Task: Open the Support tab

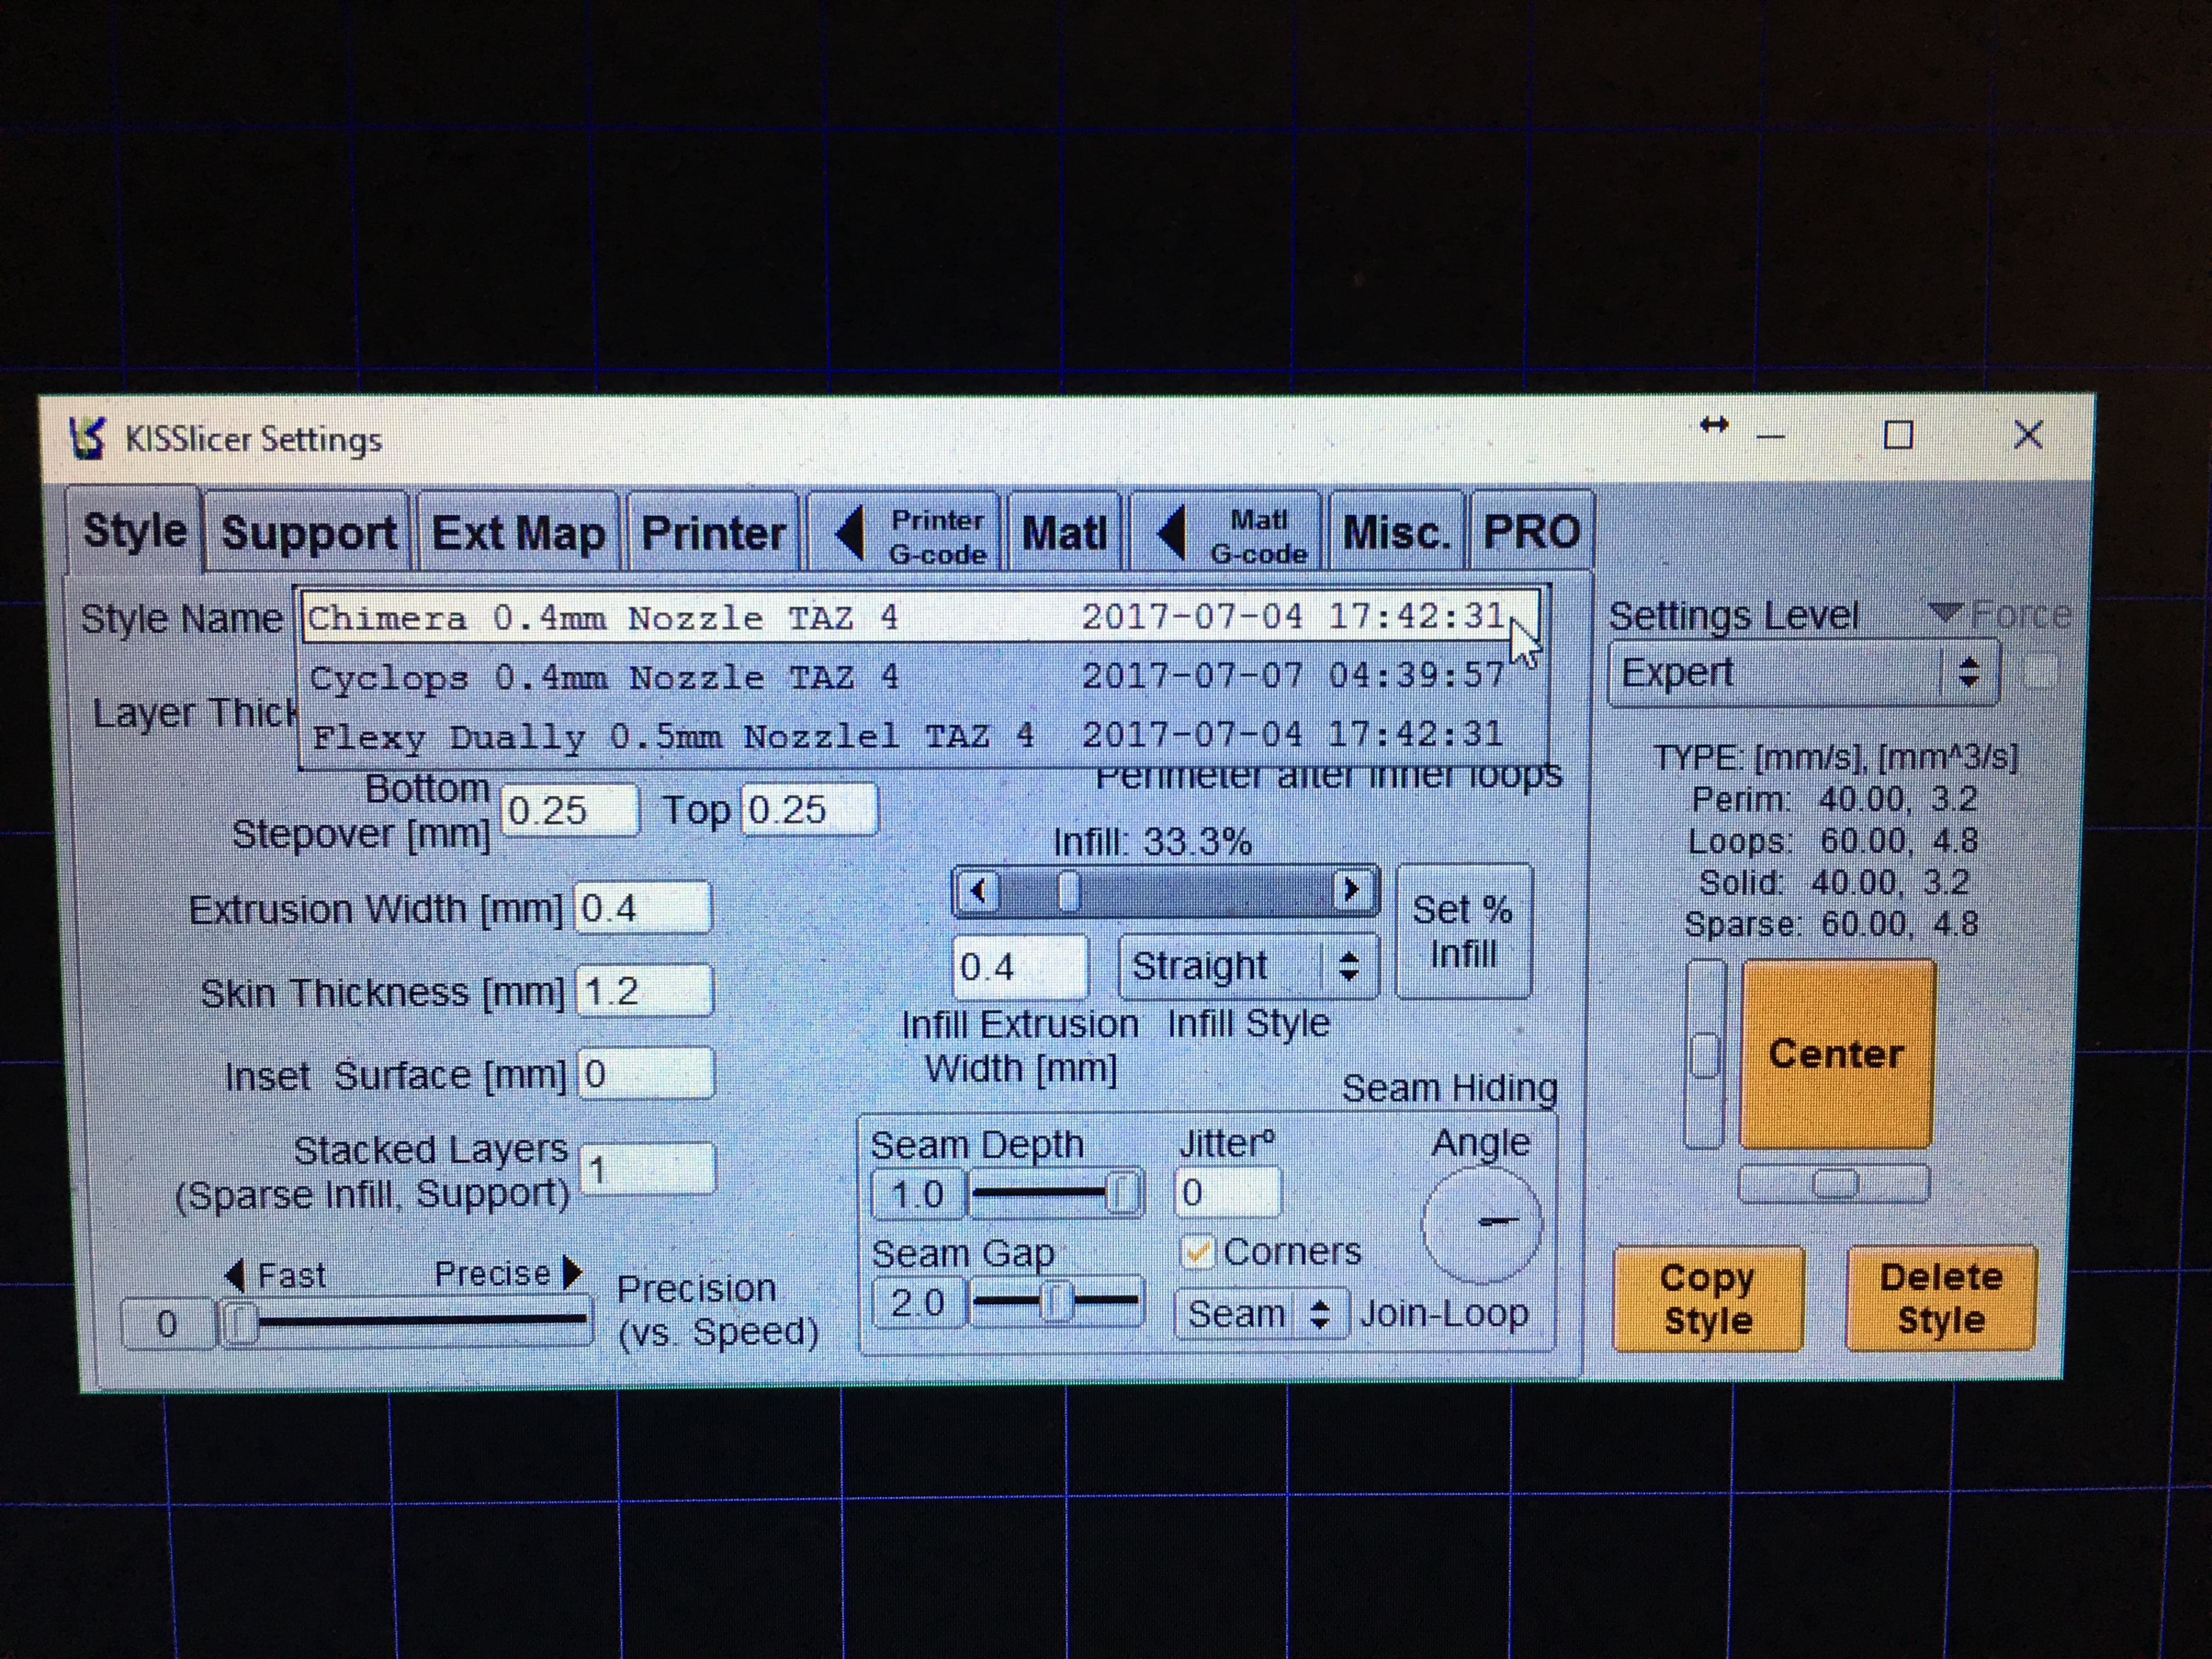Action: point(309,533)
